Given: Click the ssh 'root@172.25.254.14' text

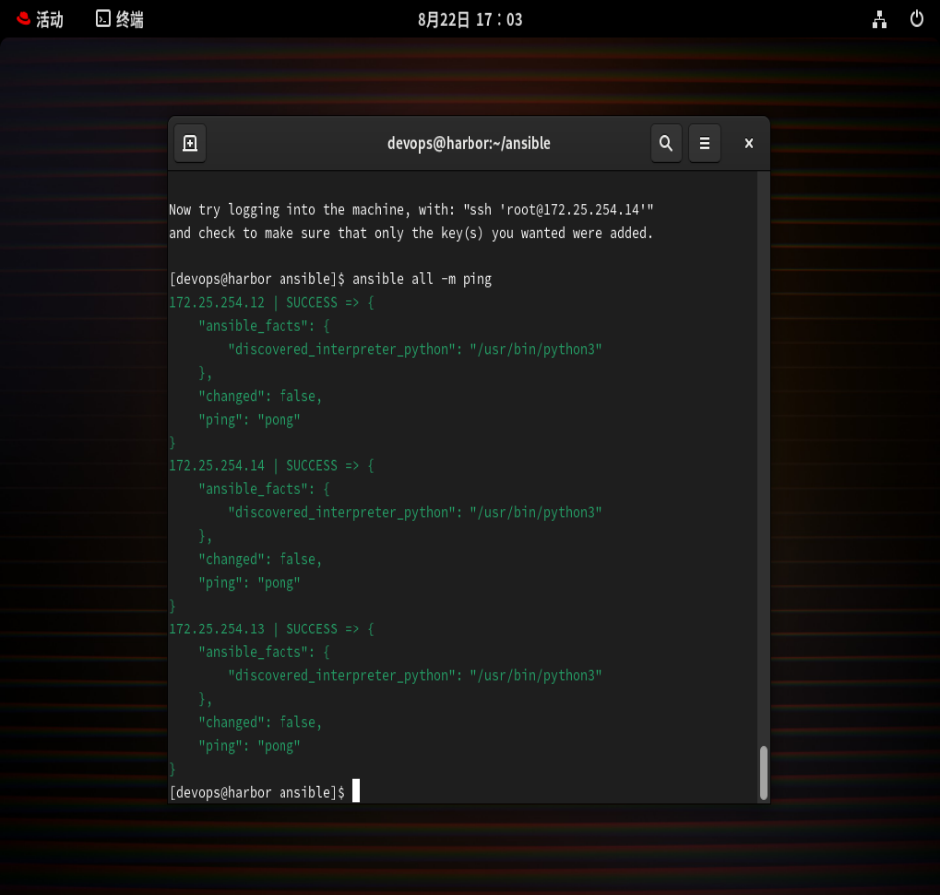Looking at the screenshot, I should [557, 209].
